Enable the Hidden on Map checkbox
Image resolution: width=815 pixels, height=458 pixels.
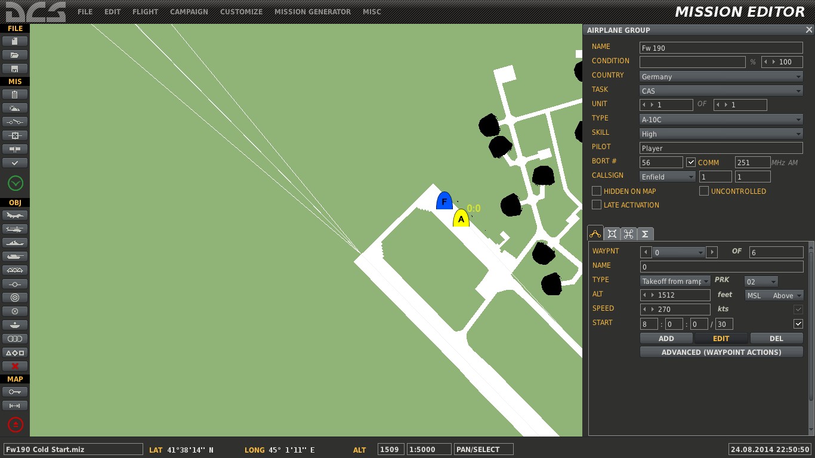(x=597, y=191)
